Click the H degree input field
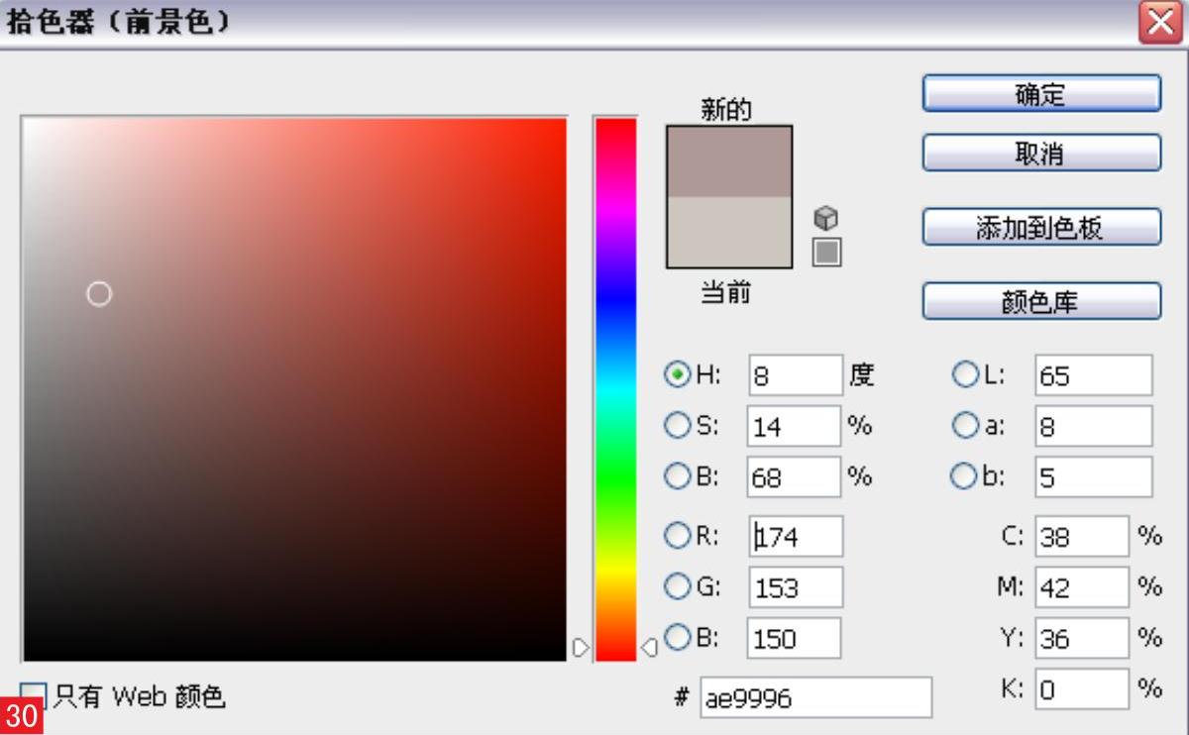Screen dimensions: 1189x735 (795, 375)
